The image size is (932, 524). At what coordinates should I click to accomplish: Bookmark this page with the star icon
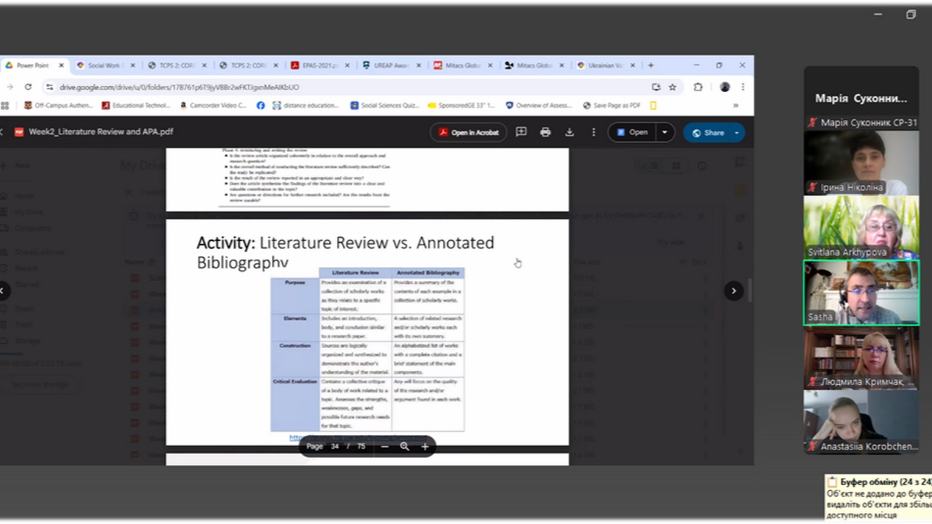[x=672, y=87]
